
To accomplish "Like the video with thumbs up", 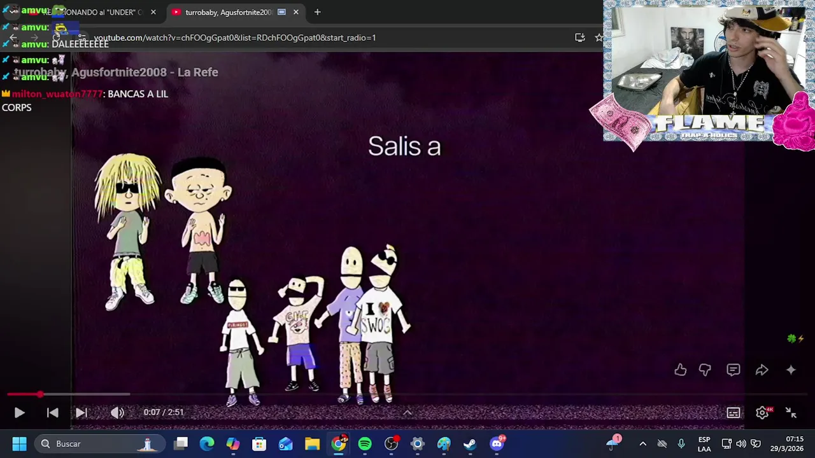I will coord(680,370).
